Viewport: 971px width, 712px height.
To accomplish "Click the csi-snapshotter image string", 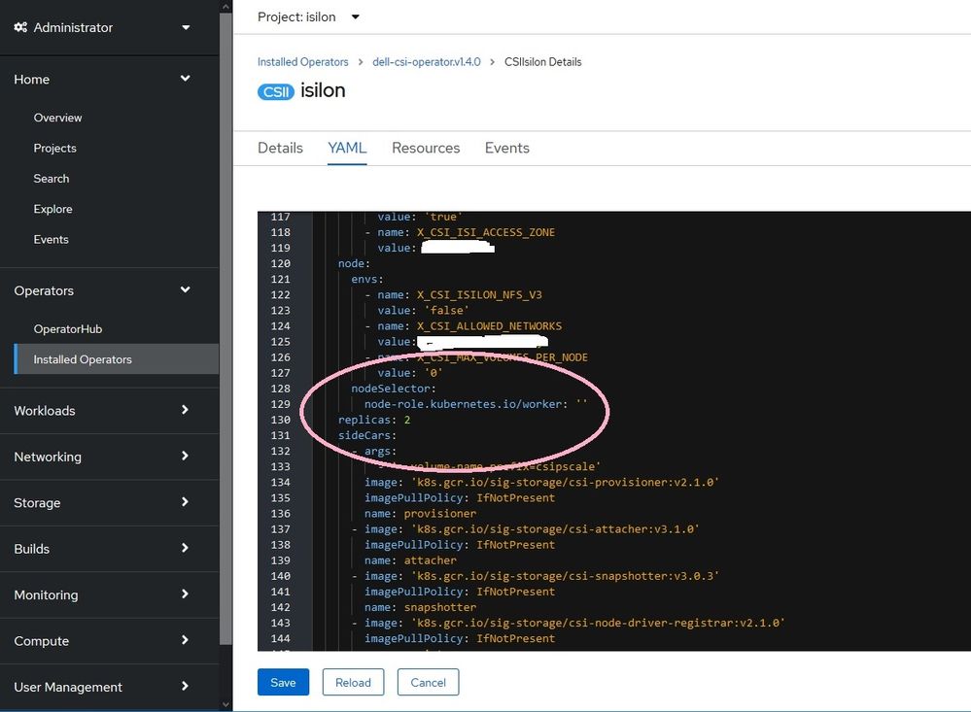I will click(565, 576).
